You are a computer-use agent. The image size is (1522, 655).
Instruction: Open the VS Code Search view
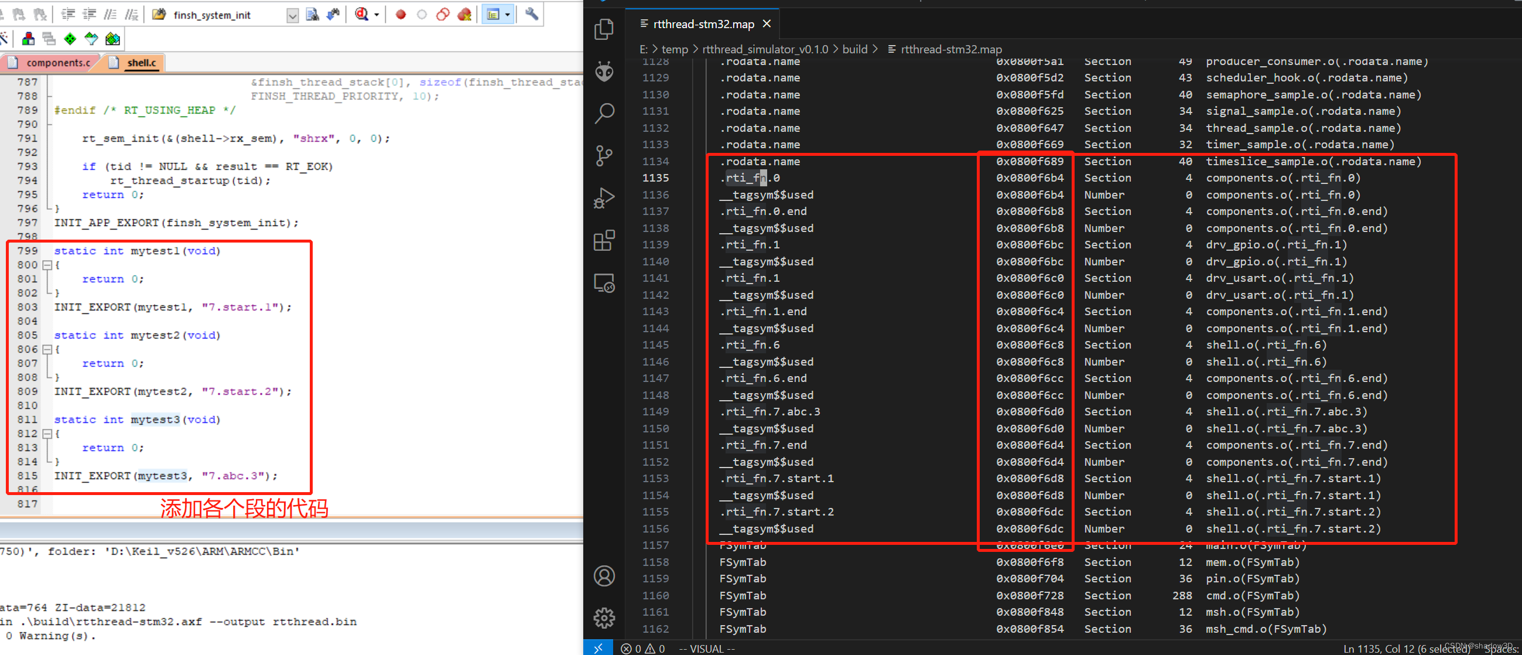pyautogui.click(x=604, y=114)
